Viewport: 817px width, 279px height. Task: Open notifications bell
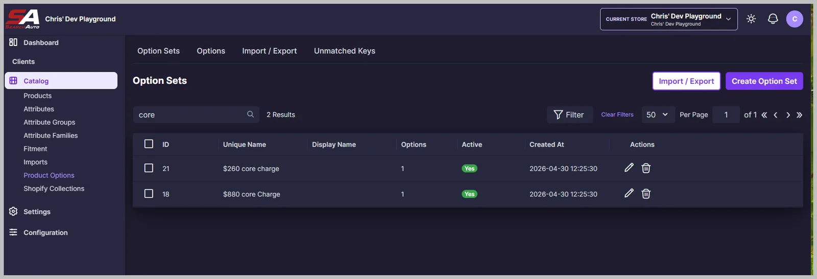pos(773,19)
